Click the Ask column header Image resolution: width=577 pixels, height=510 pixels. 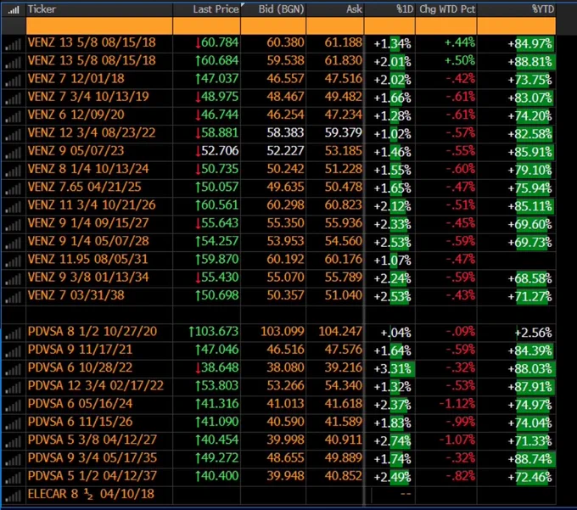334,9
